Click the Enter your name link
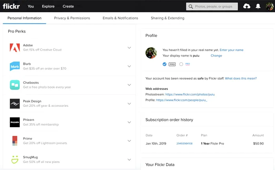This screenshot has width=275, height=170. [231, 50]
